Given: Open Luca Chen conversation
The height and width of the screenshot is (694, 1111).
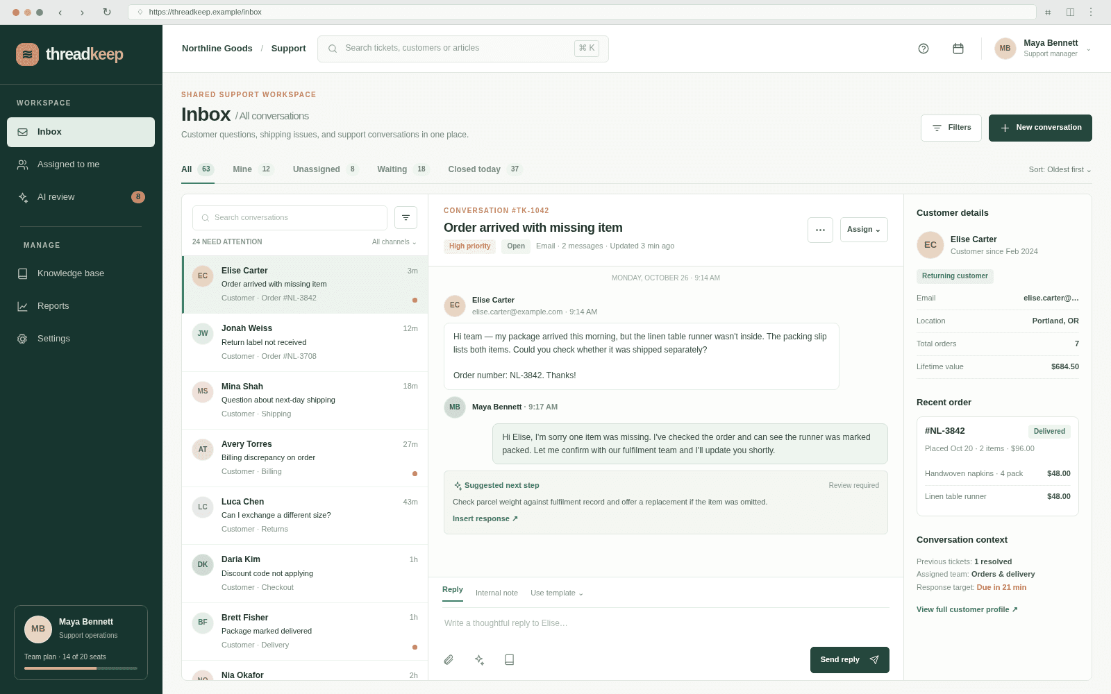Looking at the screenshot, I should coord(305,516).
